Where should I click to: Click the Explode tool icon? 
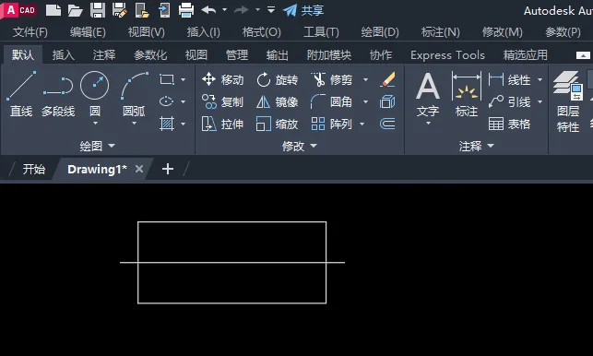point(387,101)
